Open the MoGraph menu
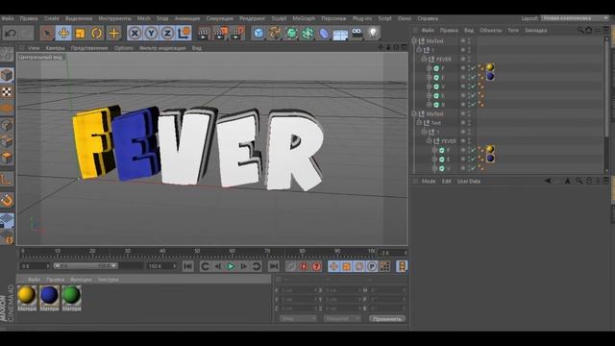Image resolution: width=615 pixels, height=346 pixels. [x=304, y=18]
